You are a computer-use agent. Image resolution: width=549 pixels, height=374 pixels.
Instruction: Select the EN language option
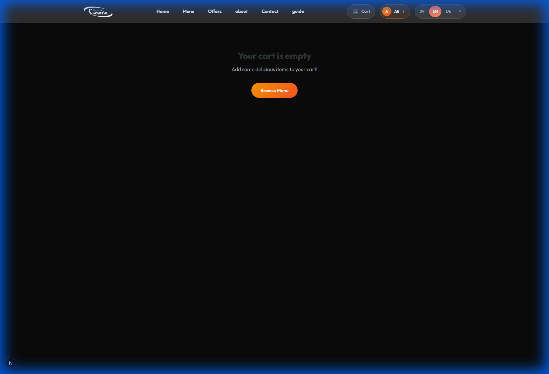[435, 11]
